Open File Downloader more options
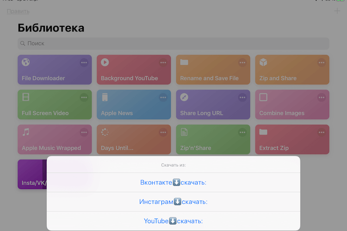 pos(84,62)
